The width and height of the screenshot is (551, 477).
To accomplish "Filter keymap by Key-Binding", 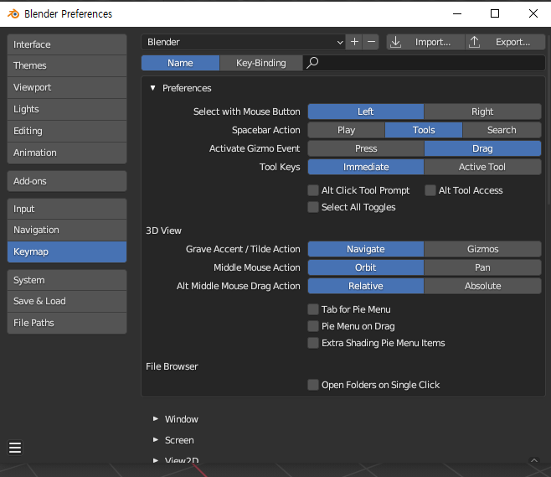I will click(x=261, y=63).
